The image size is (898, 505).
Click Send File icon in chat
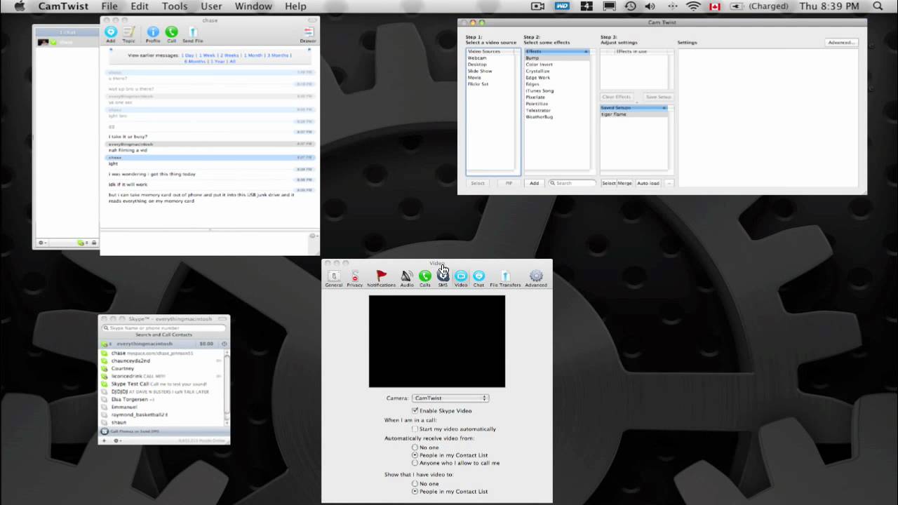tap(193, 34)
